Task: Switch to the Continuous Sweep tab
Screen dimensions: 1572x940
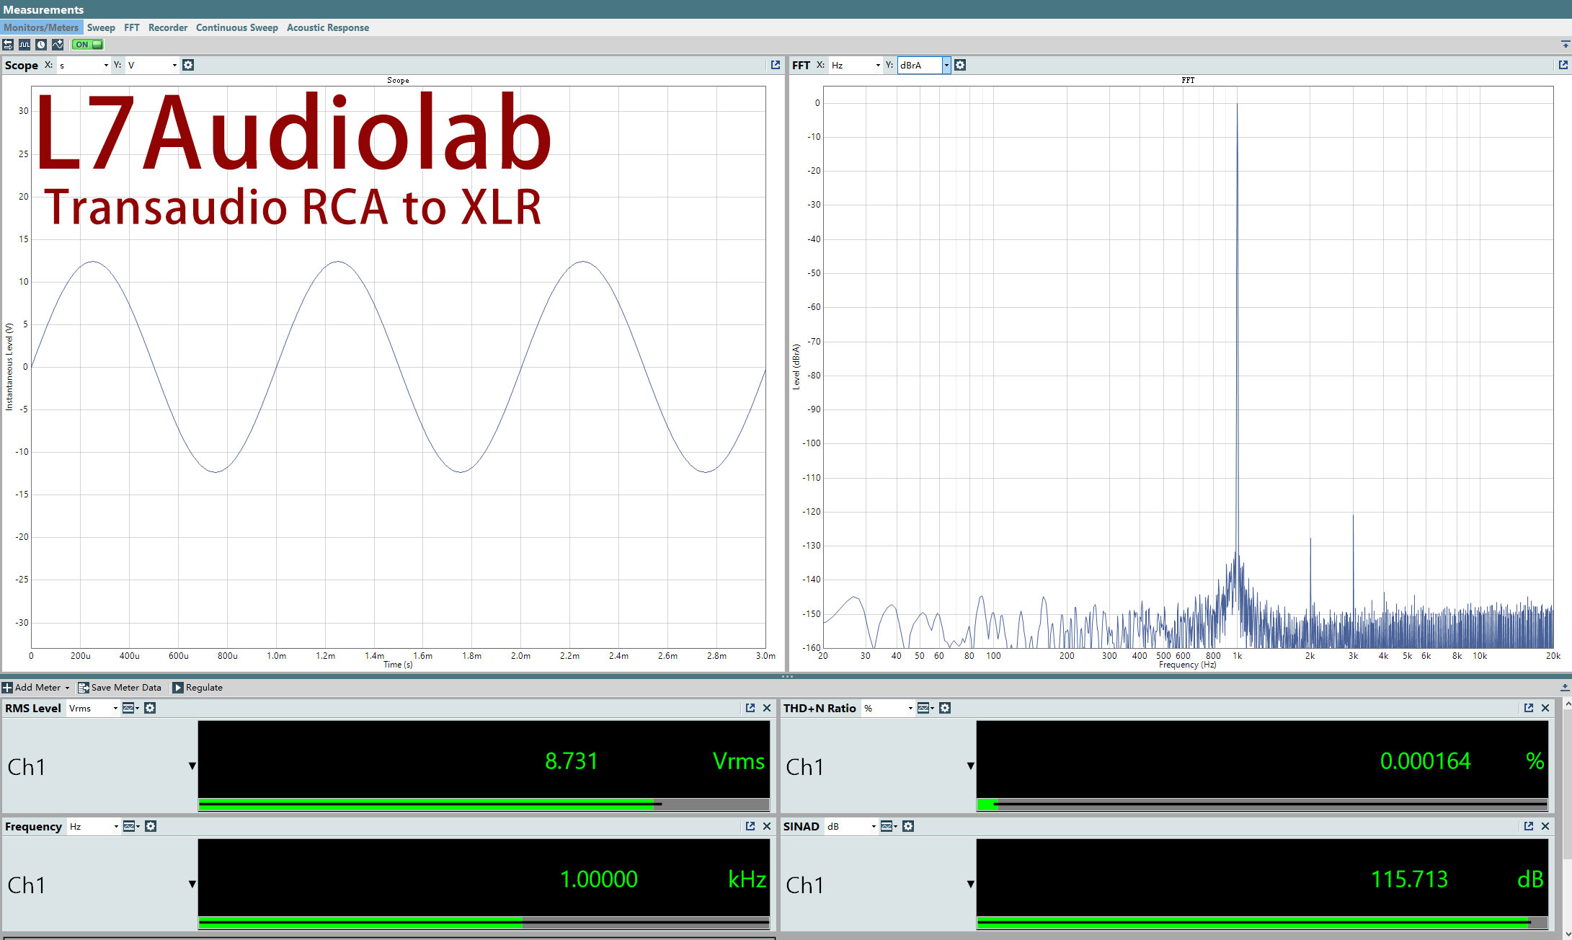Action: 237,27
